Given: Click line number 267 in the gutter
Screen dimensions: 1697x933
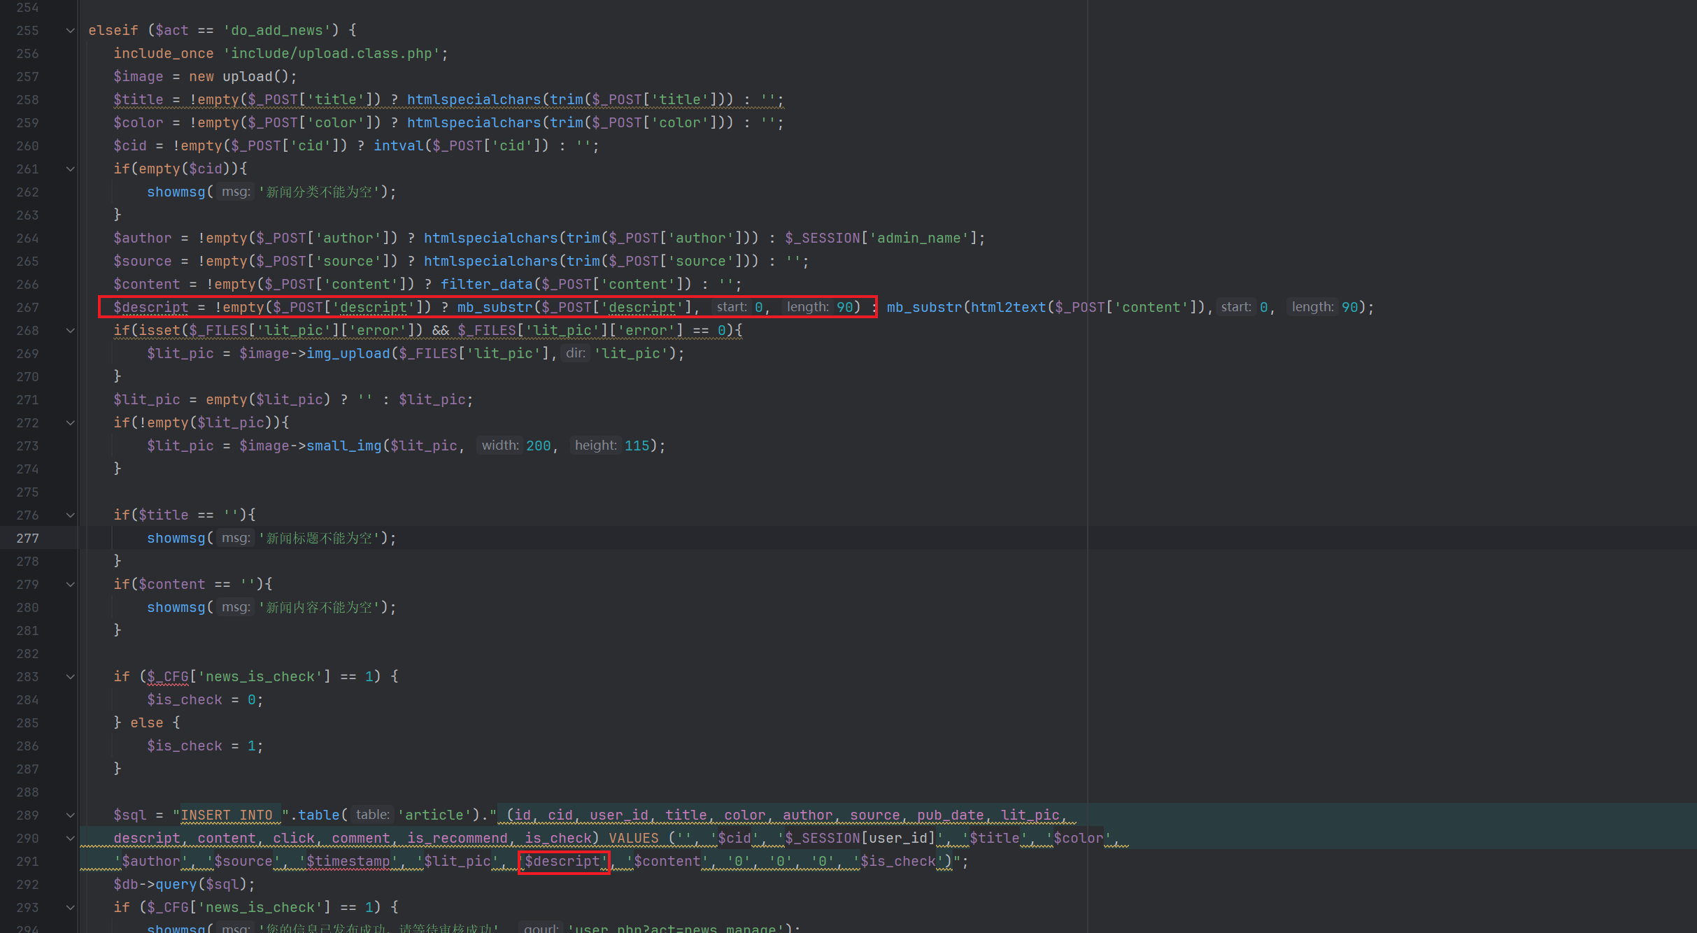Looking at the screenshot, I should [27, 307].
